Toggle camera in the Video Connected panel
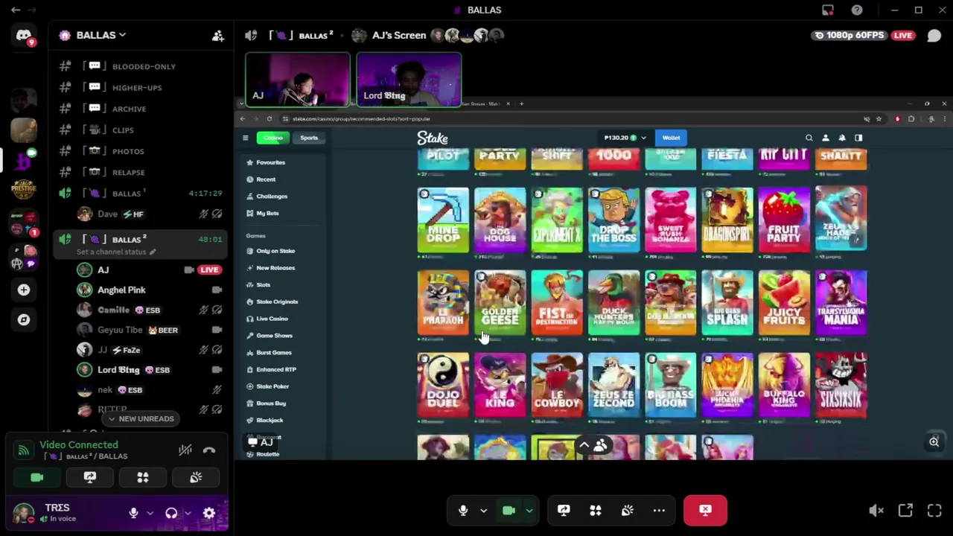 pos(37,477)
